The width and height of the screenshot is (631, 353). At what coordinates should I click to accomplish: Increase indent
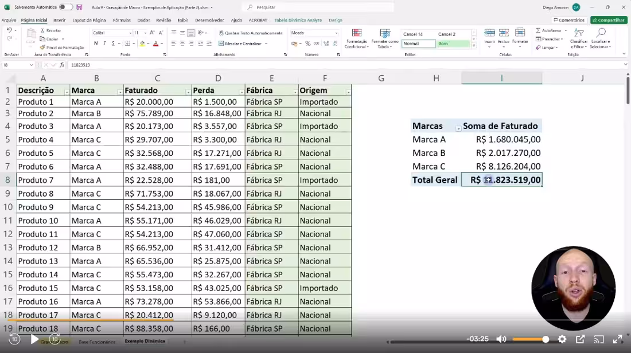[x=209, y=44]
